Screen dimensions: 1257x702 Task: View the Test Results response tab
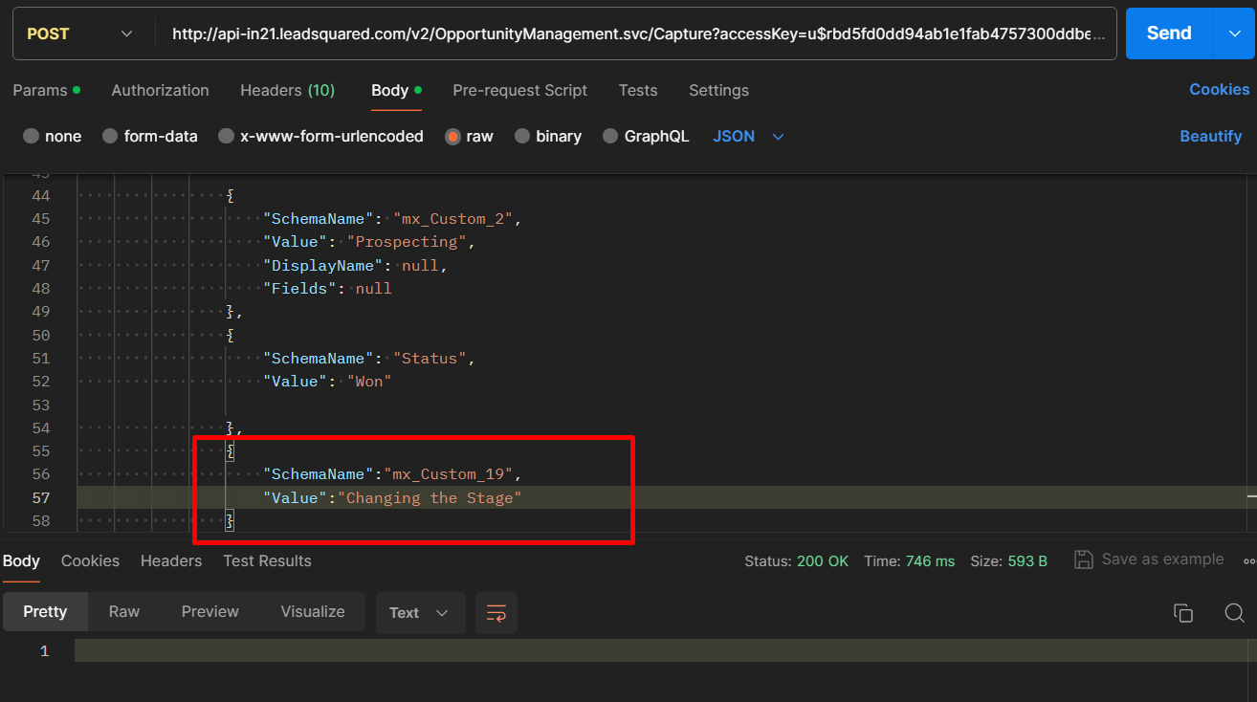point(267,560)
